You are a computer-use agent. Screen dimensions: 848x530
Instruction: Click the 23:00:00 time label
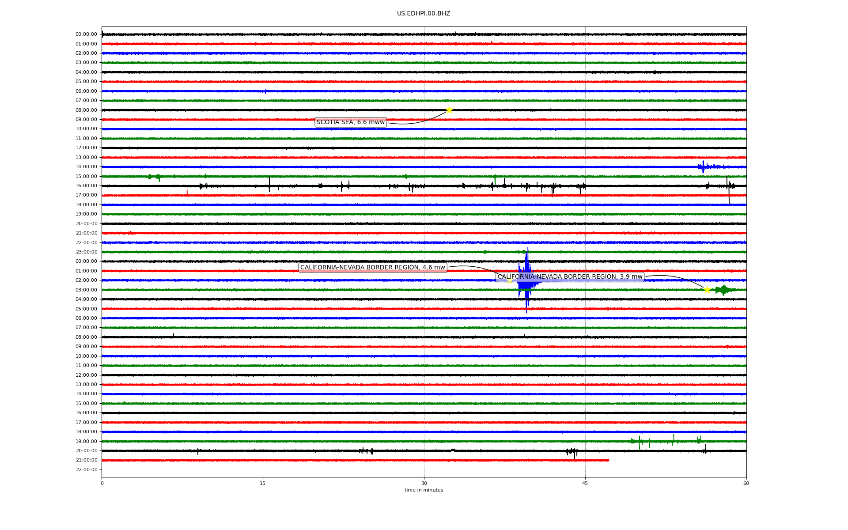pos(86,252)
